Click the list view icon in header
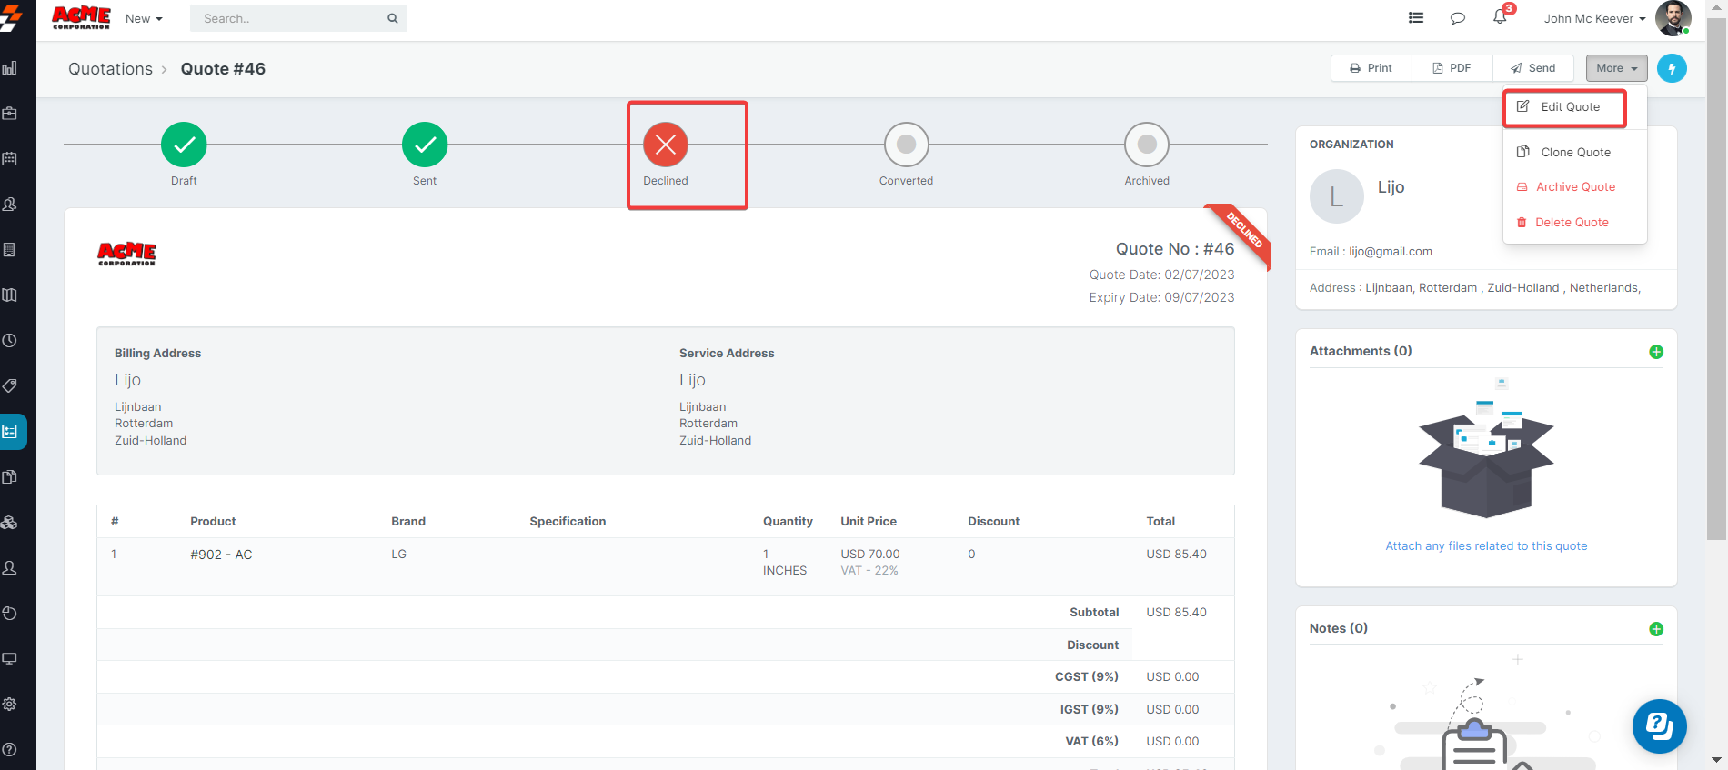 pyautogui.click(x=1416, y=18)
